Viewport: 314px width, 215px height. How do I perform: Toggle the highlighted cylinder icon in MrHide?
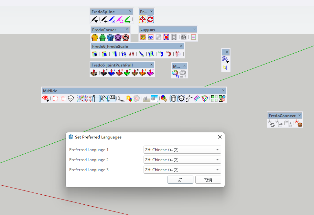click(x=174, y=98)
